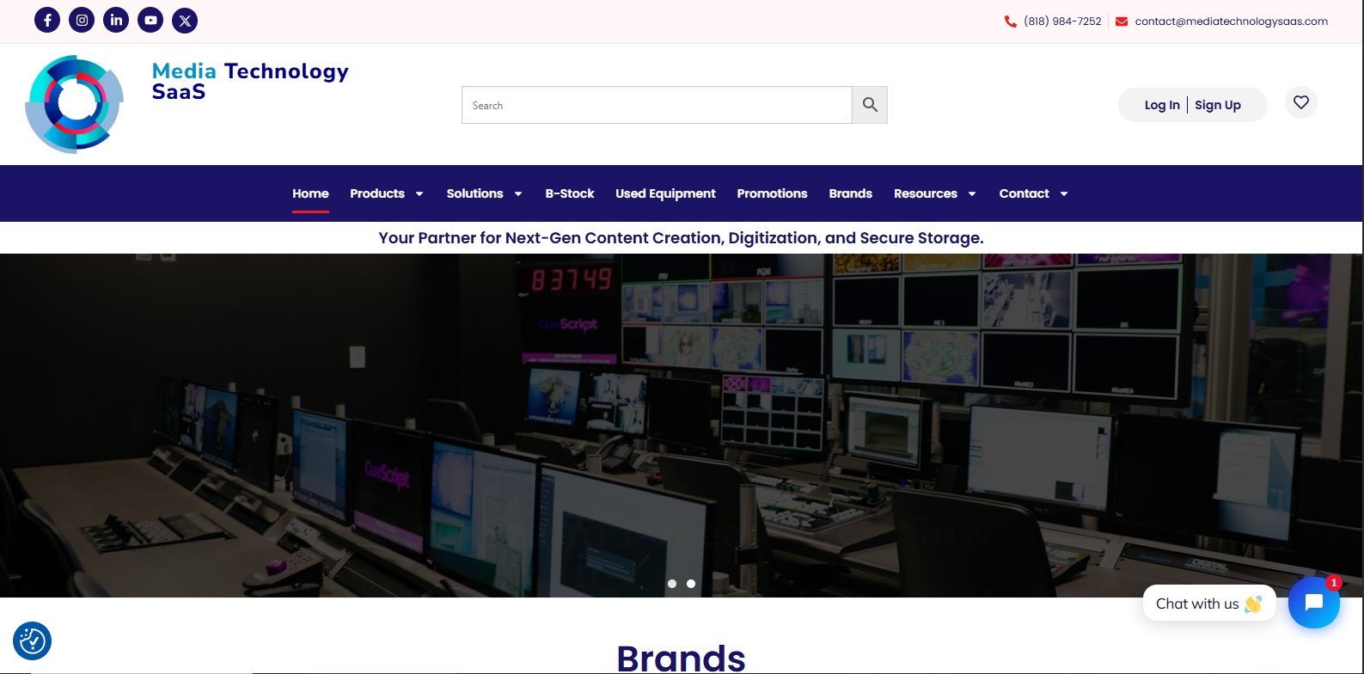The image size is (1364, 674).
Task: Select the second slider dot indicator
Action: coord(691,584)
